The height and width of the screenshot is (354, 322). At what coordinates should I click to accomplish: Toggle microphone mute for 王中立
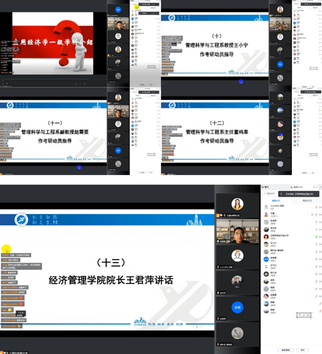tap(316, 266)
